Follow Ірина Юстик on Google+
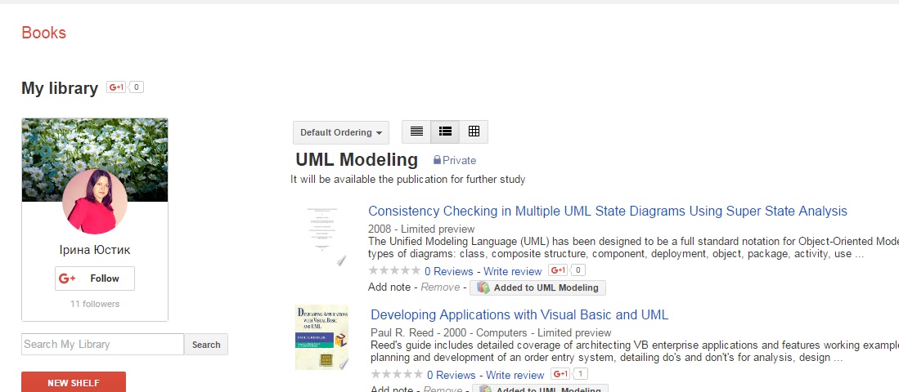899x392 pixels. pyautogui.click(x=95, y=278)
